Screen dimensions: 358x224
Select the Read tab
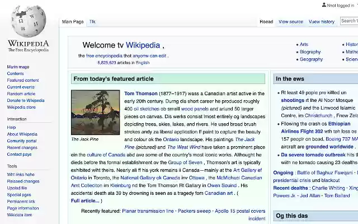tap(266, 22)
